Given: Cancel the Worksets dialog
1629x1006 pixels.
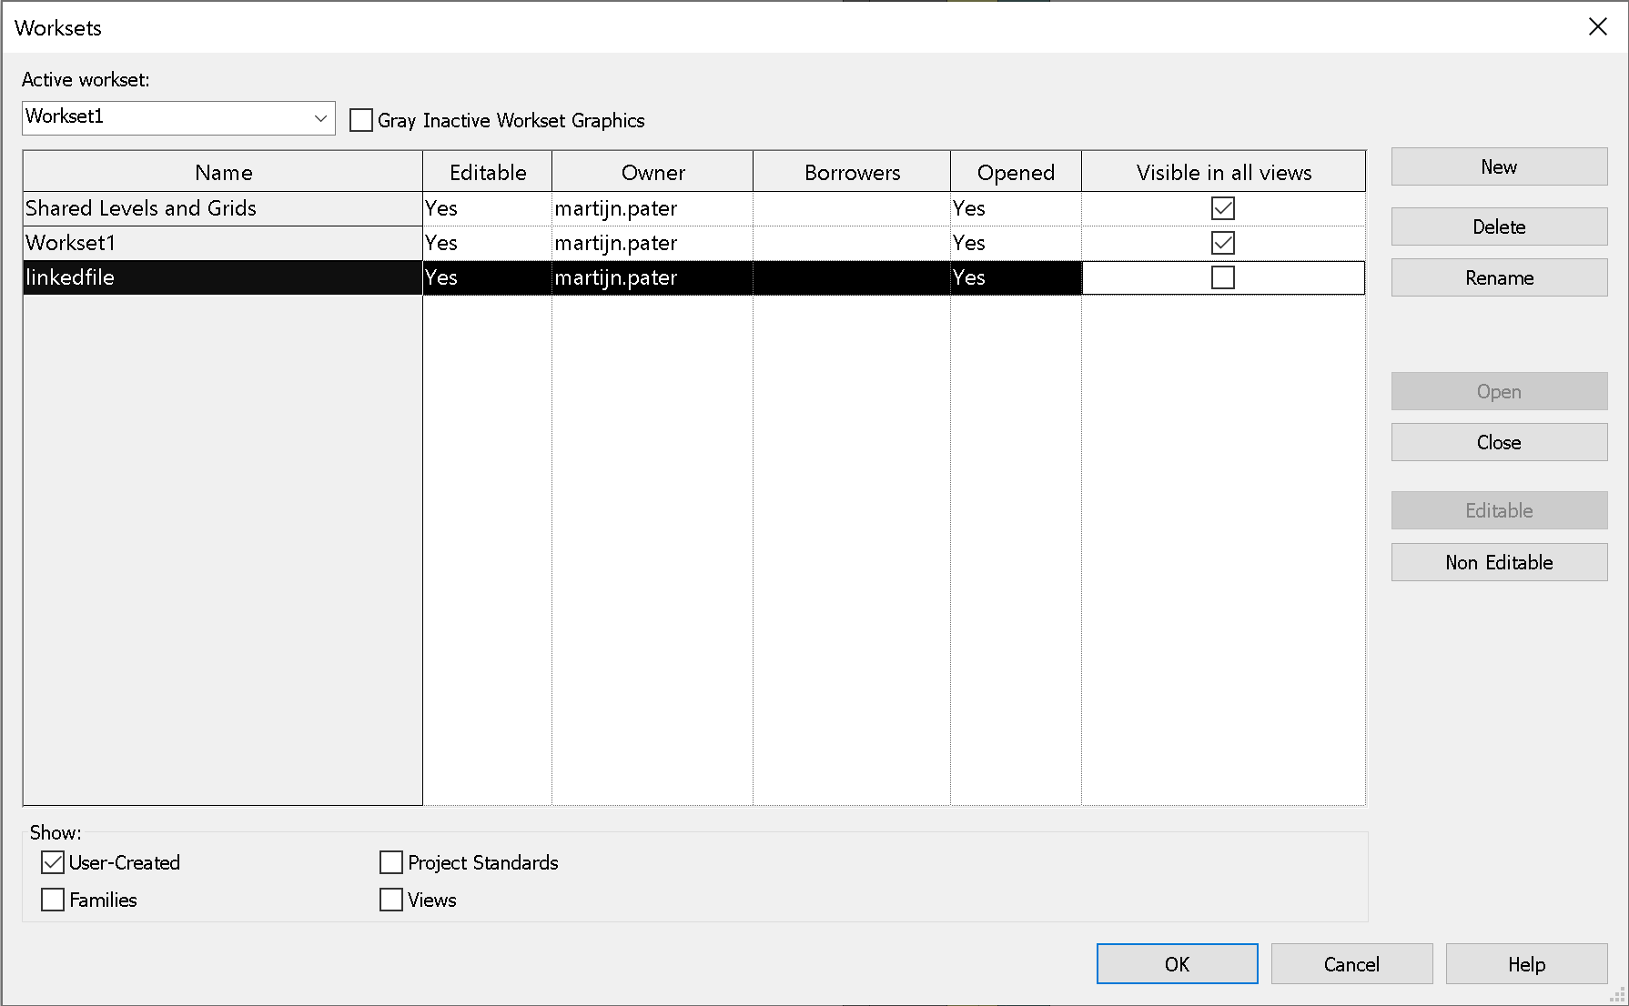Looking at the screenshot, I should [x=1351, y=963].
